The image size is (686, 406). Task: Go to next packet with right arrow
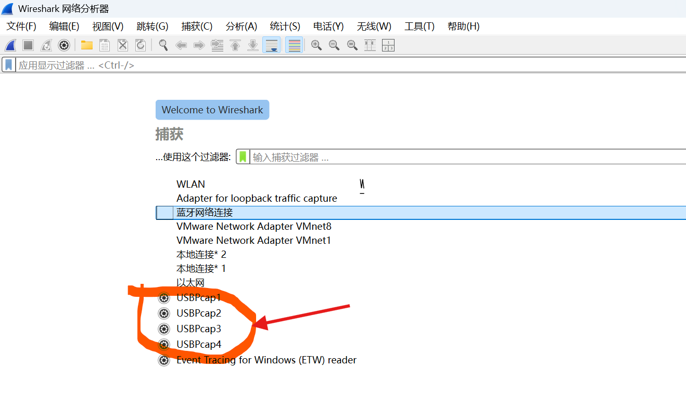199,45
